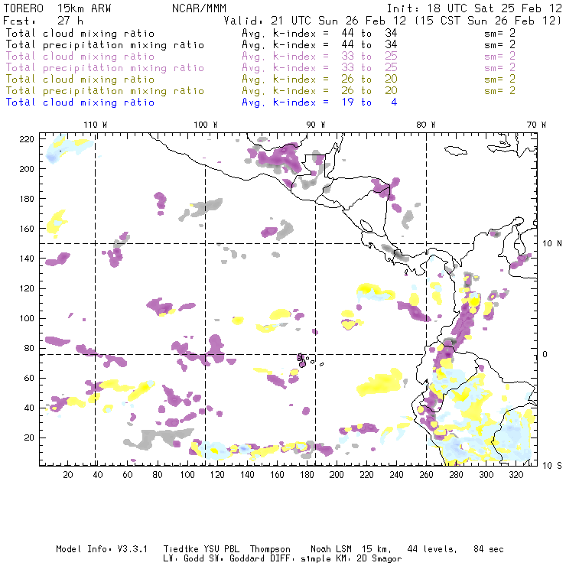
Task: Click the 'Tiedtke' cumulus scheme text
Action: (x=180, y=549)
